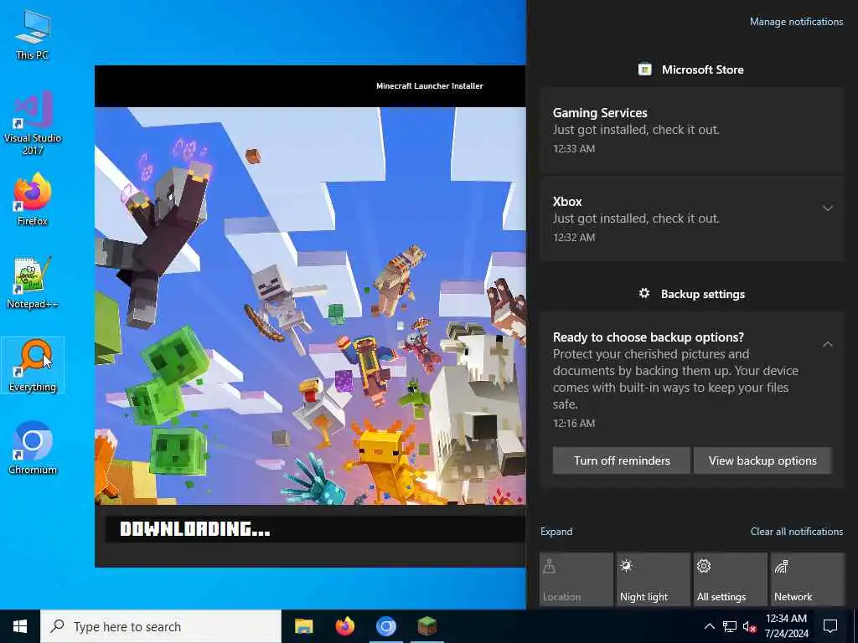Expand the quick actions panel
This screenshot has width=858, height=643.
(x=556, y=532)
